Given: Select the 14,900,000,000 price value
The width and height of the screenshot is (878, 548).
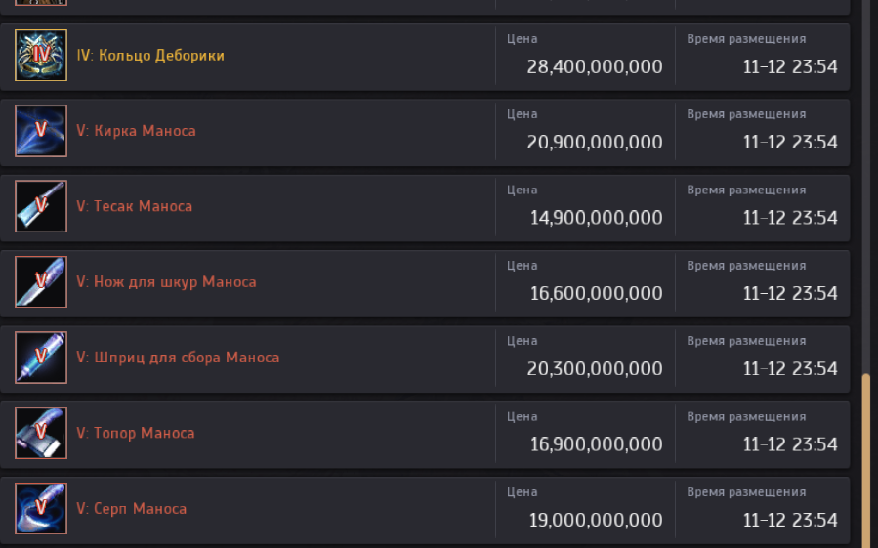Looking at the screenshot, I should point(596,218).
